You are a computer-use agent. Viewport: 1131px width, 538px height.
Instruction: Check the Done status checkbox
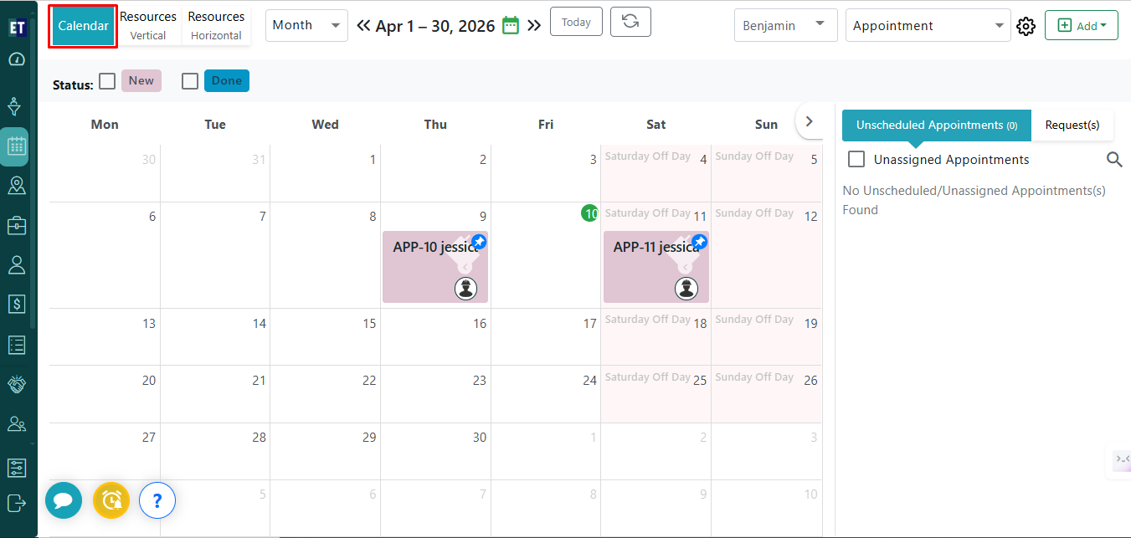[190, 81]
